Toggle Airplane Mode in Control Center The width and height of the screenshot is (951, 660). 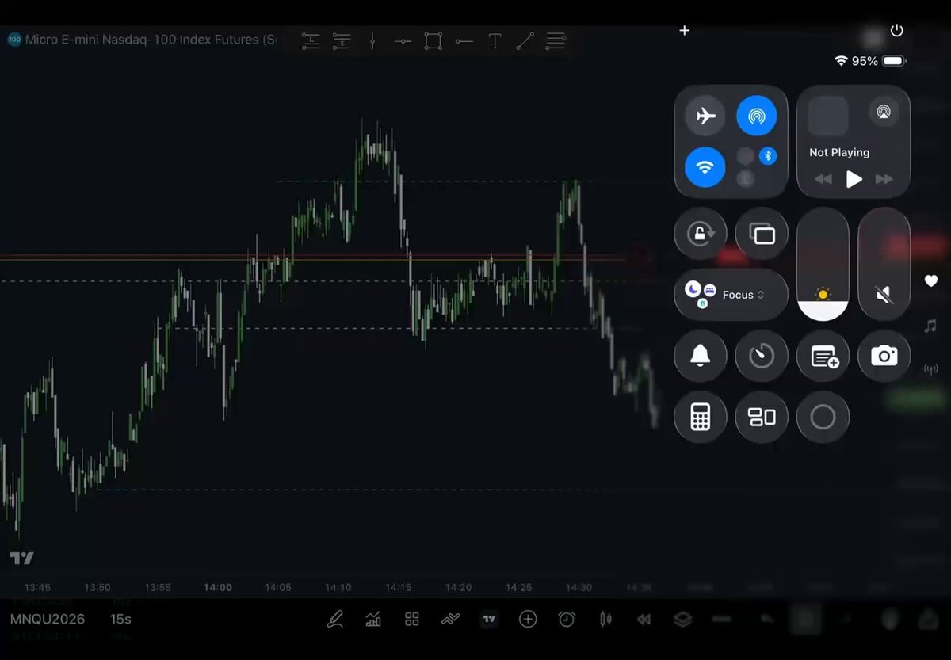click(x=705, y=116)
